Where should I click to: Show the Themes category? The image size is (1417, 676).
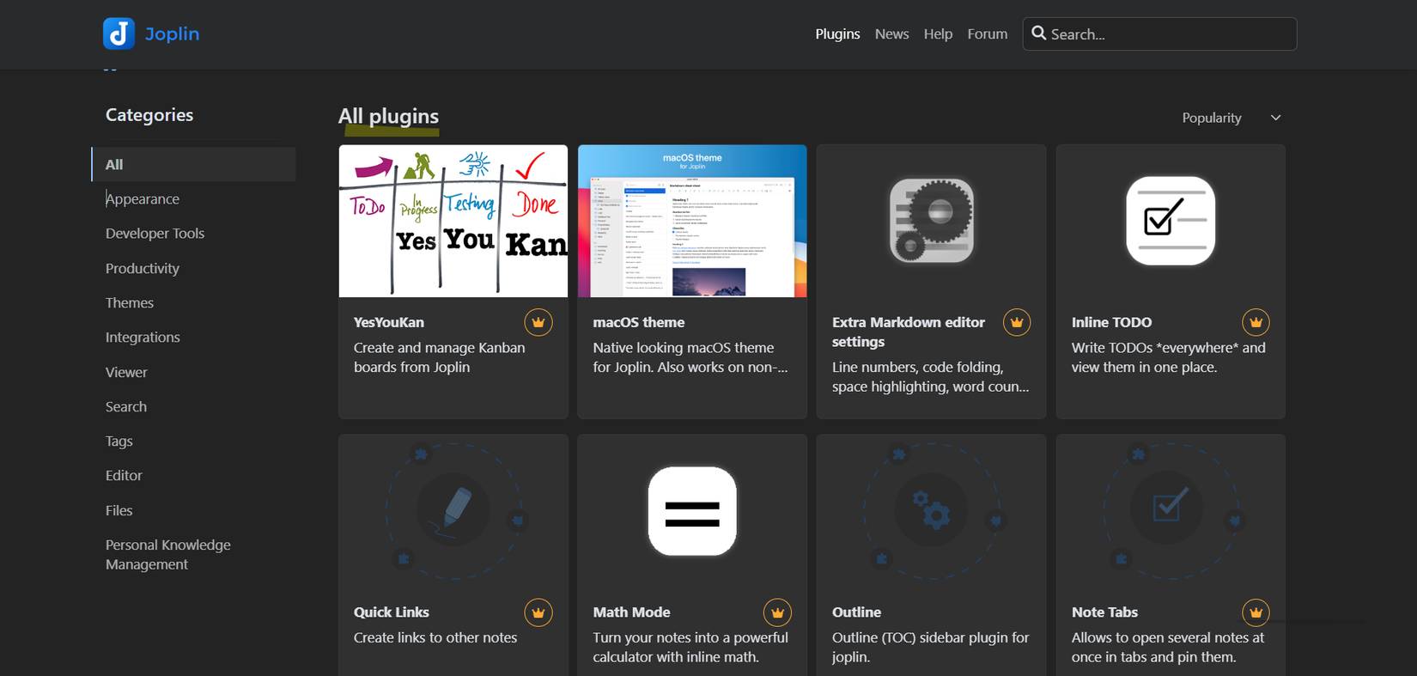tap(130, 302)
